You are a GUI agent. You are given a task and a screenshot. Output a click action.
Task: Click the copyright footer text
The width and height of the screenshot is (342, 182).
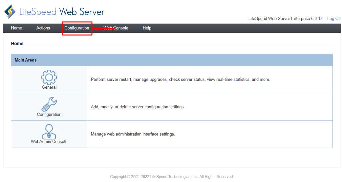(x=172, y=177)
